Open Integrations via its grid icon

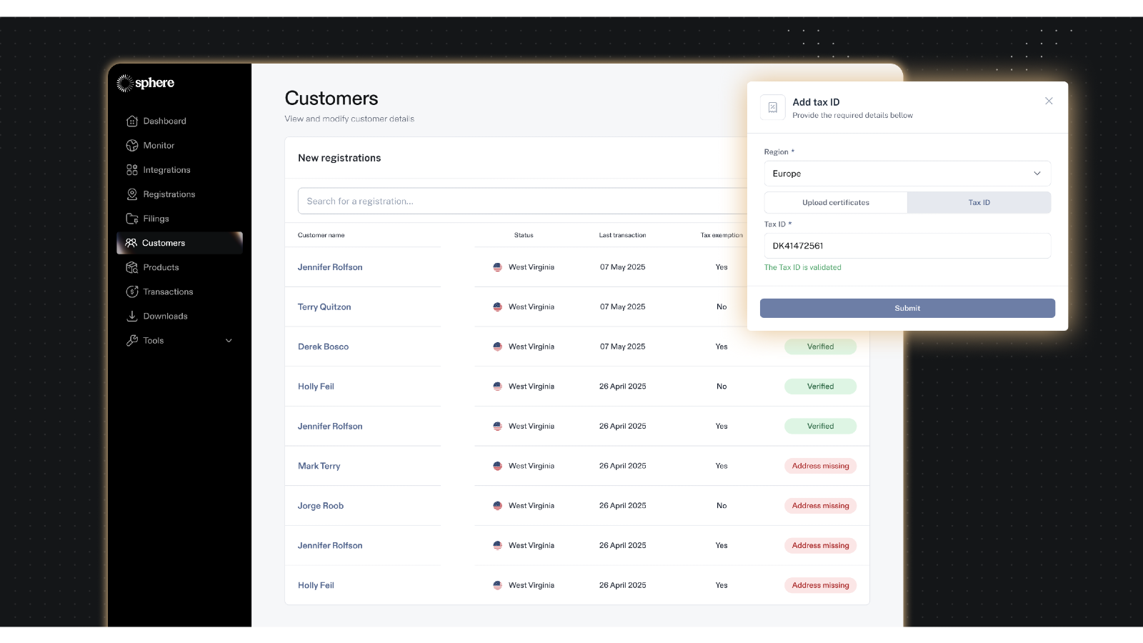click(x=132, y=170)
